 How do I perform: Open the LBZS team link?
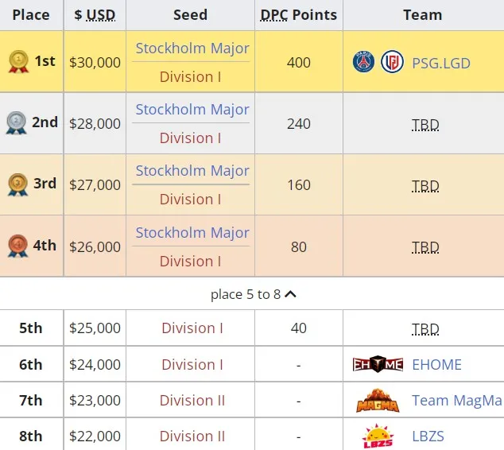pos(428,436)
